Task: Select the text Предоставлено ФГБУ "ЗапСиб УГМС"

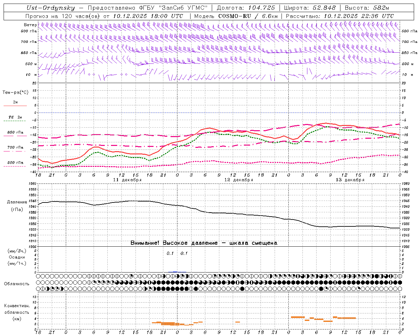Action: click(x=147, y=8)
